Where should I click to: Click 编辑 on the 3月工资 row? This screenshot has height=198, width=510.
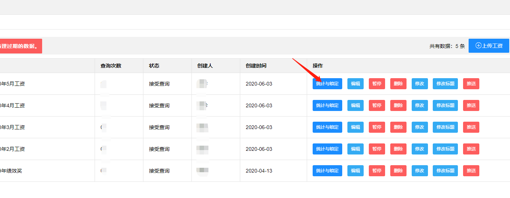tap(355, 127)
